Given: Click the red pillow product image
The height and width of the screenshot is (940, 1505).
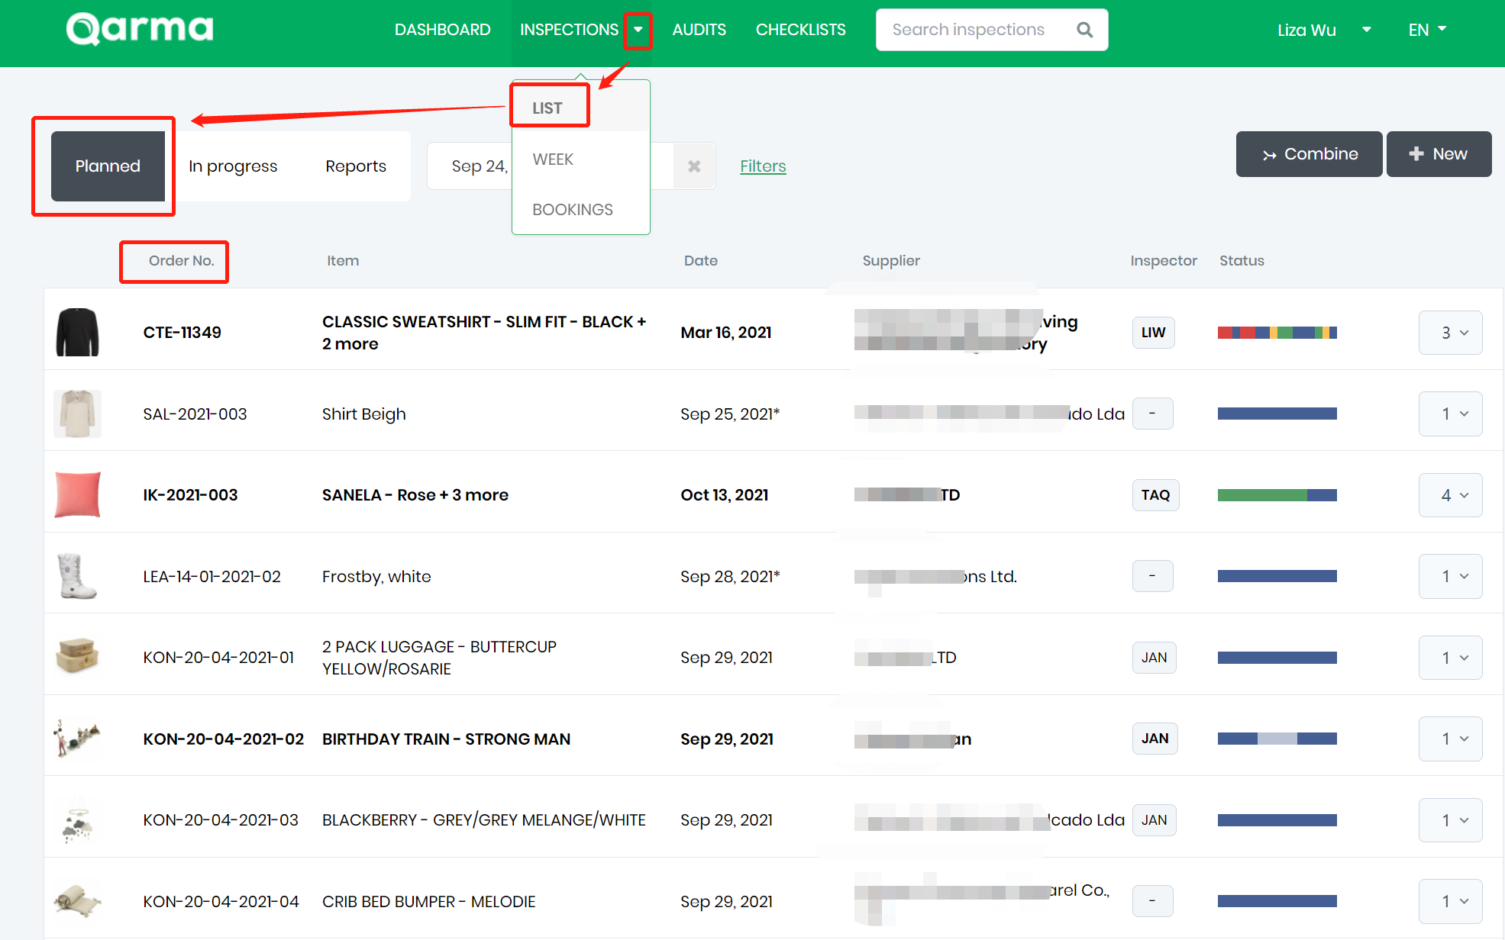Looking at the screenshot, I should (78, 494).
